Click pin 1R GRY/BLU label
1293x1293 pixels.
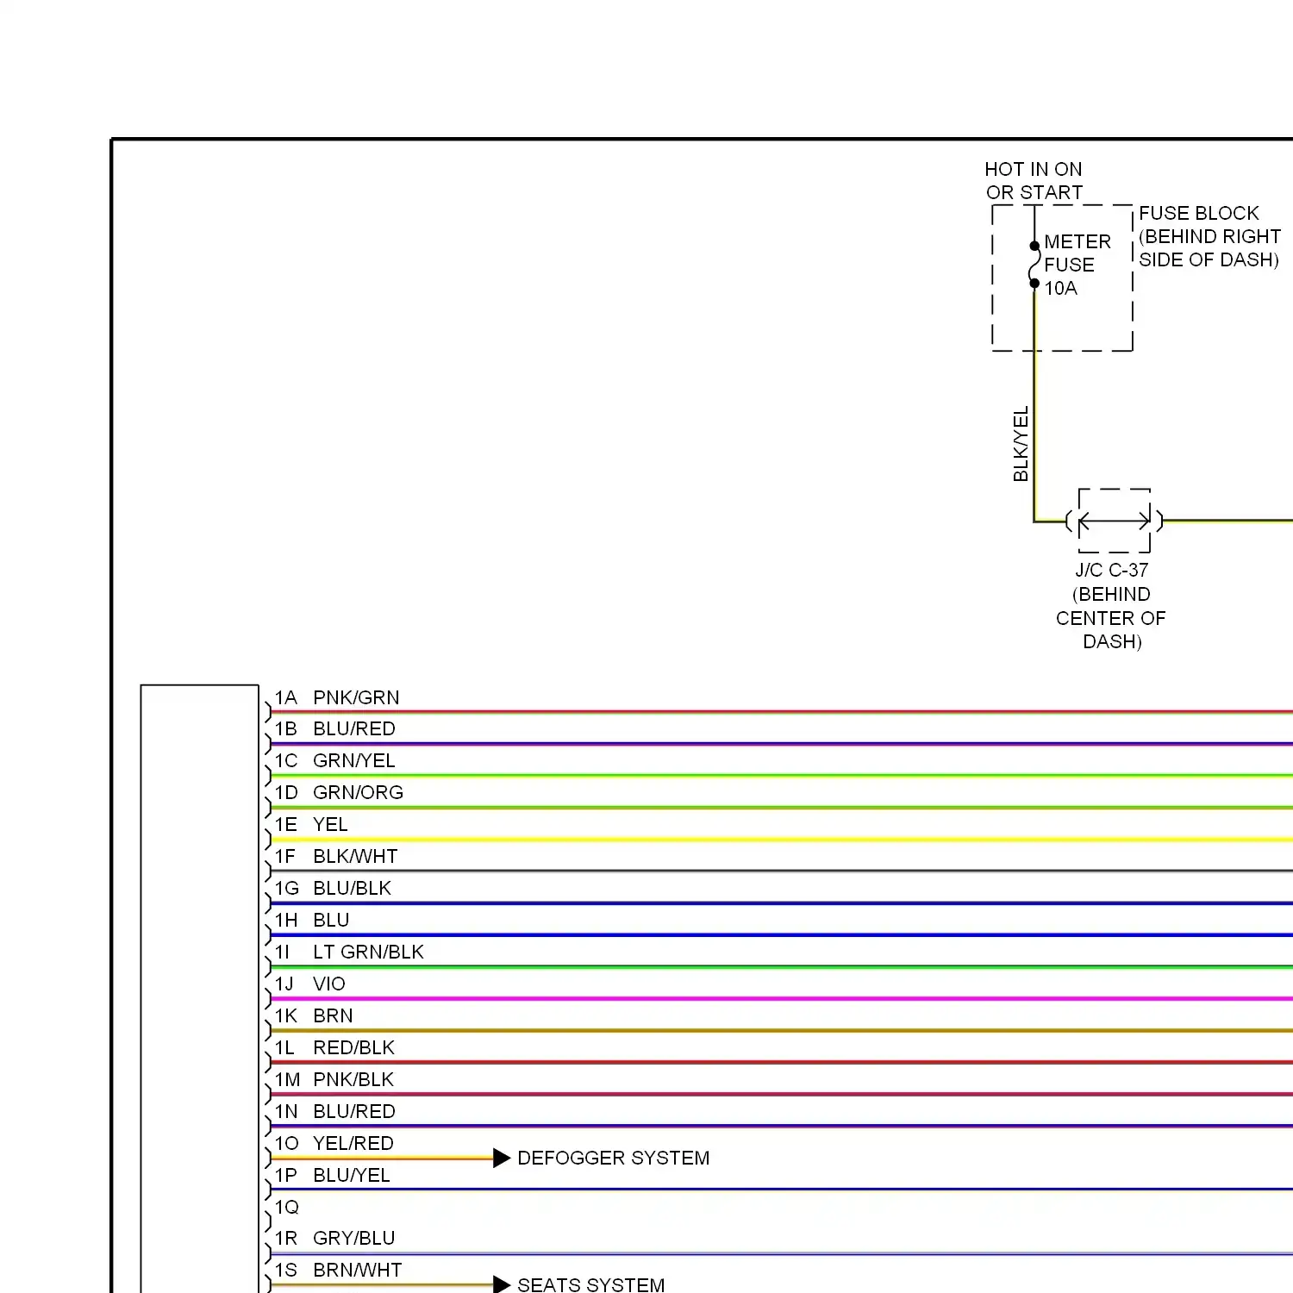(x=335, y=1238)
